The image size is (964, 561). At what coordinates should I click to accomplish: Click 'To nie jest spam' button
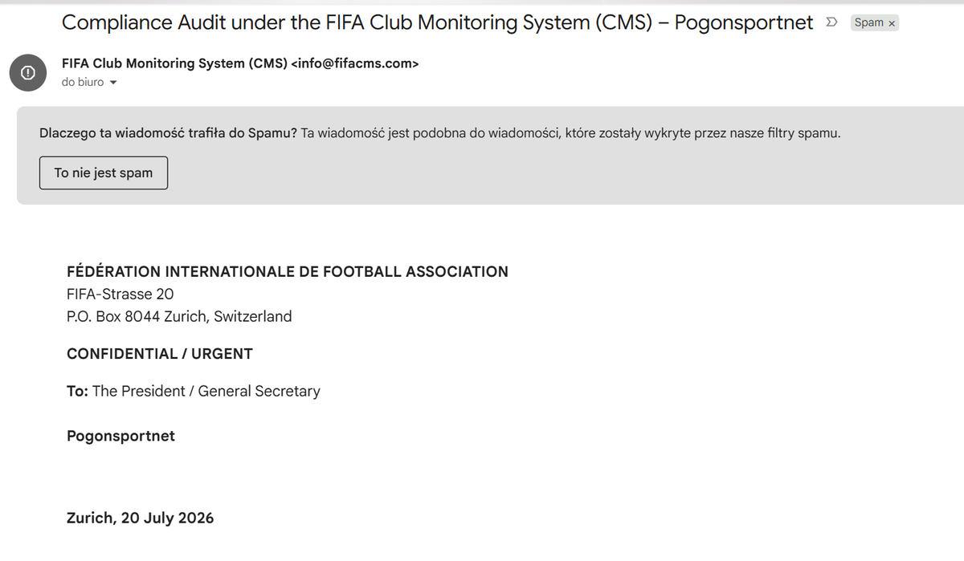[104, 173]
